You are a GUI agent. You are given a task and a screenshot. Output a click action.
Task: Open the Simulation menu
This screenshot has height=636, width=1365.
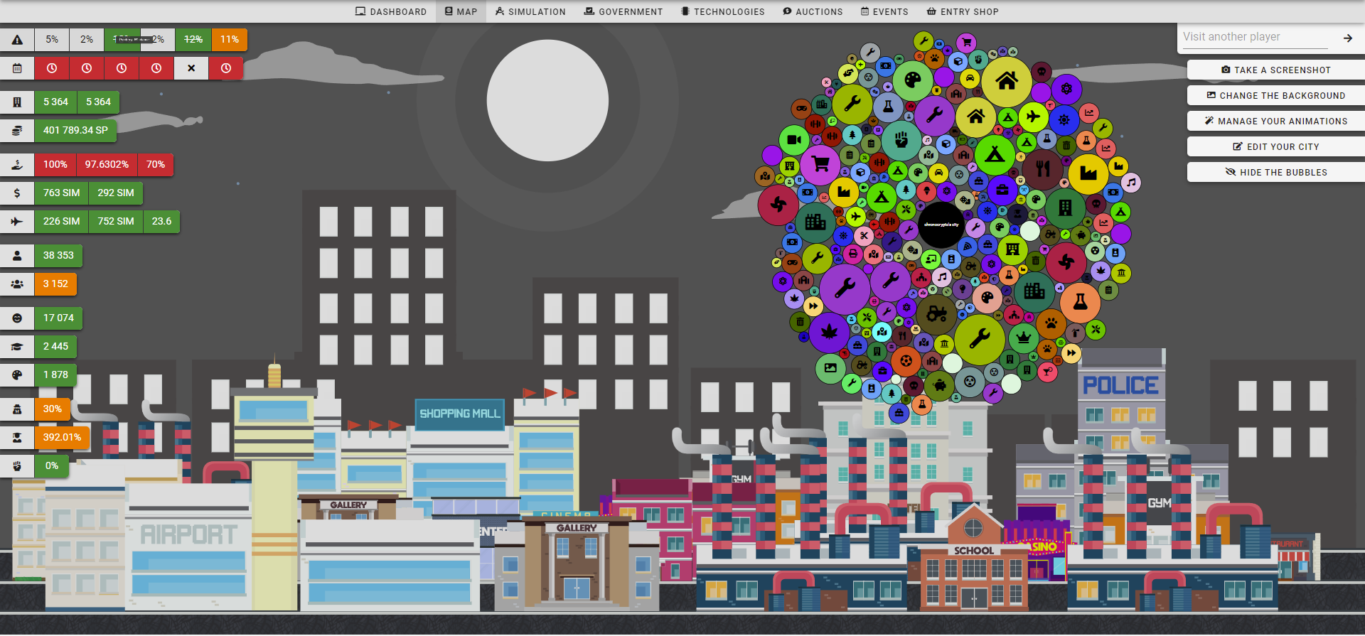coord(530,11)
